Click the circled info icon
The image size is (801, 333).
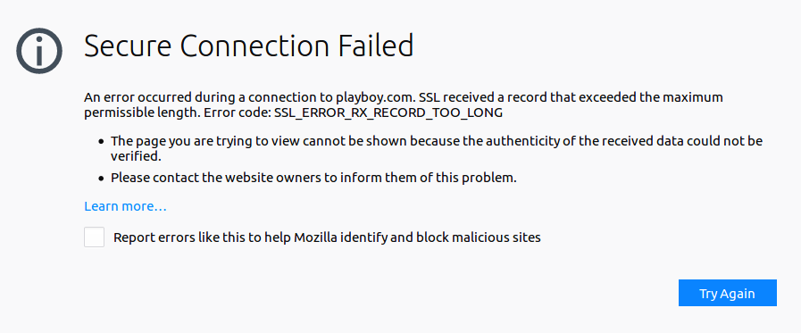coord(39,51)
